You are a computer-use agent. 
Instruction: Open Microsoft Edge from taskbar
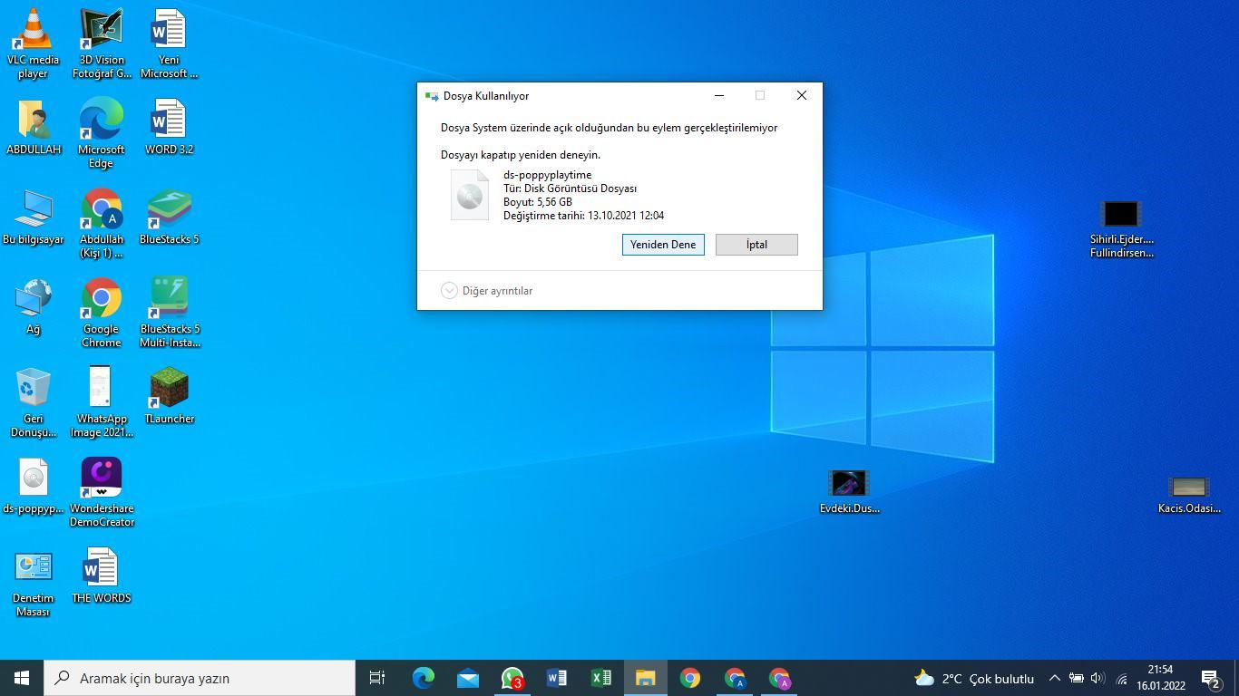[424, 678]
